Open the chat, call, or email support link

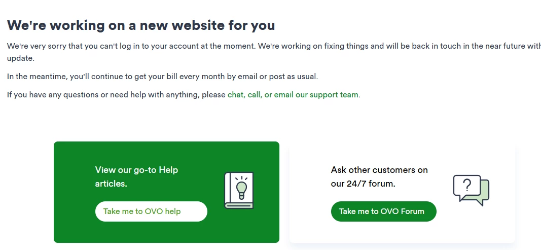click(x=294, y=95)
